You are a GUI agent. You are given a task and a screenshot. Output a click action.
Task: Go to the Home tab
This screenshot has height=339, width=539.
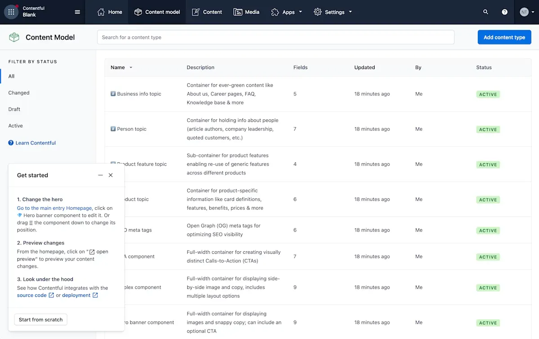(110, 12)
